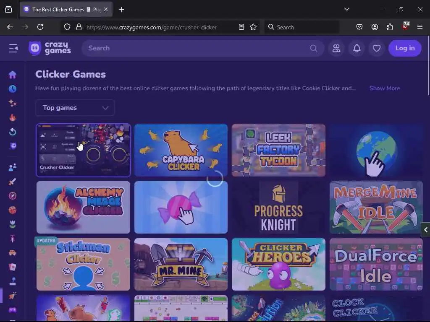This screenshot has height=322, width=430.
Task: Bookmark this page with star icon
Action: pos(253,27)
